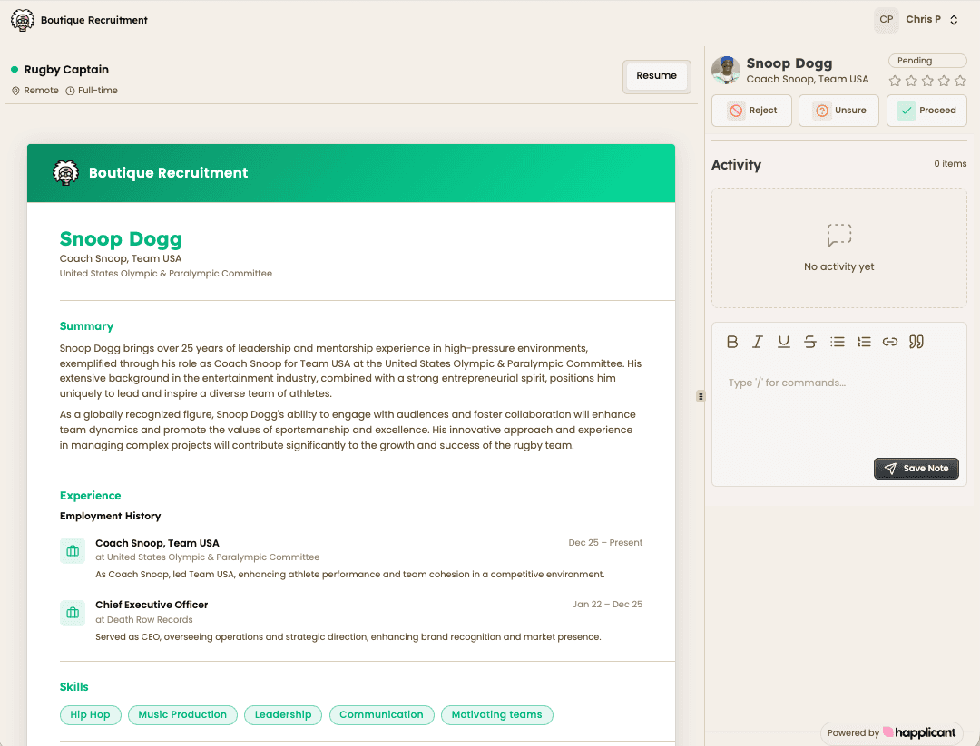Image resolution: width=980 pixels, height=746 pixels.
Task: Click the Snoop Dogg resume heading
Action: tap(121, 238)
